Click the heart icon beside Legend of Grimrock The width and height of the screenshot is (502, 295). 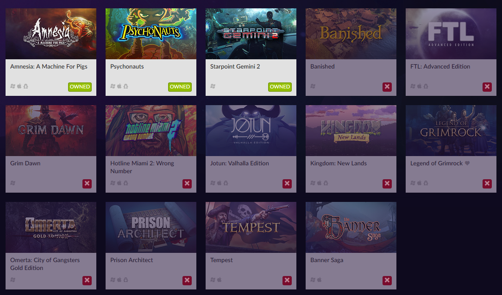[467, 163]
